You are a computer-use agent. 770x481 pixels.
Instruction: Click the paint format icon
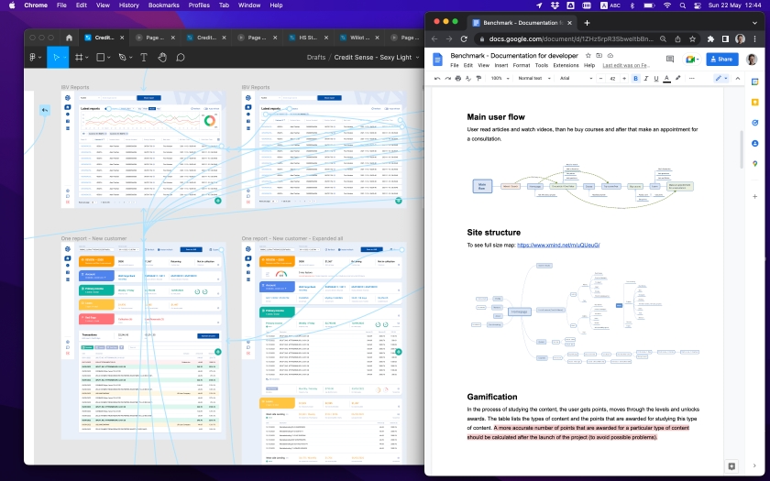pos(479,79)
